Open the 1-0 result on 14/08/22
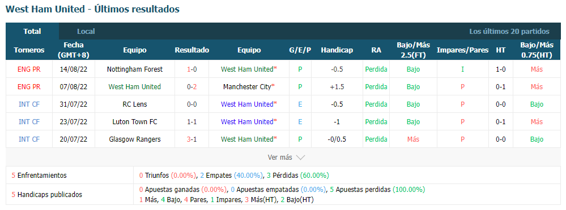566x210 pixels. click(x=191, y=69)
